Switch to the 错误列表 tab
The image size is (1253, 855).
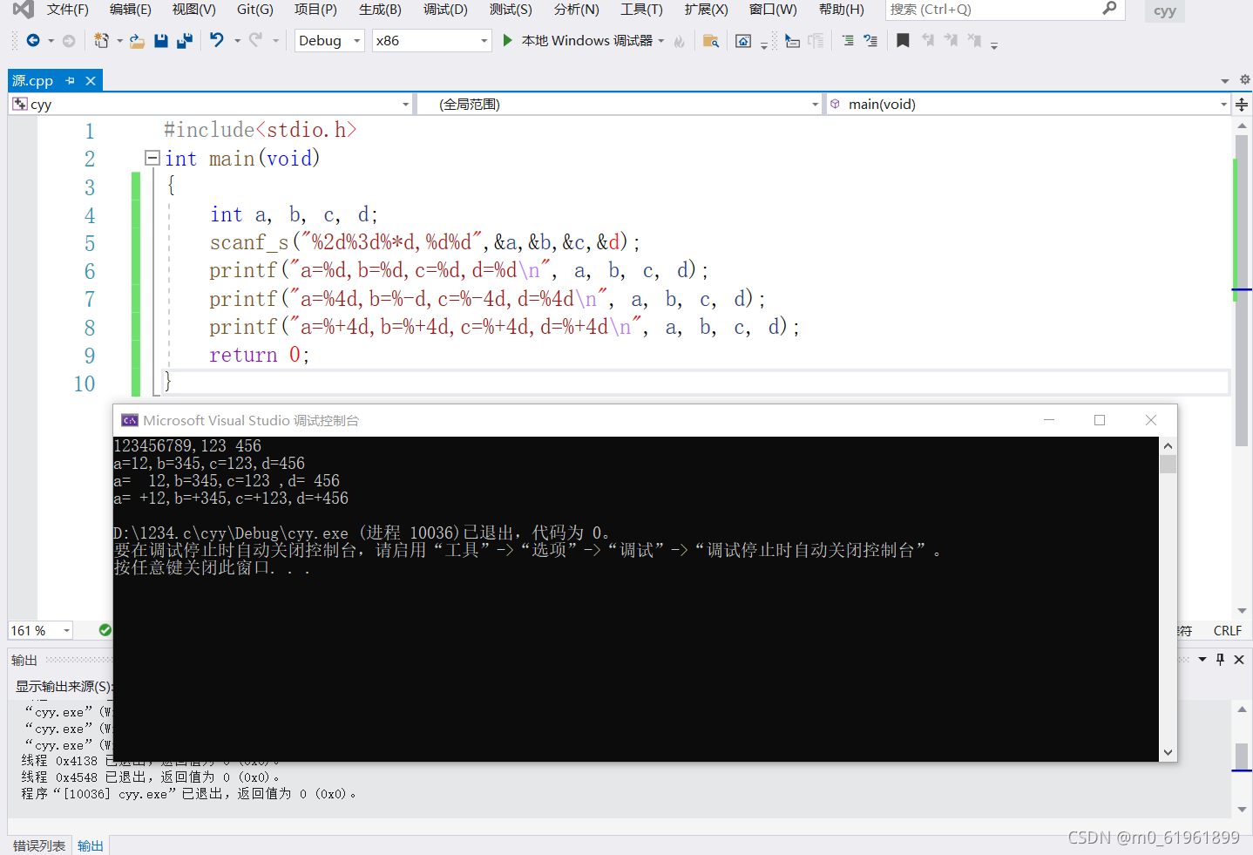pos(39,845)
